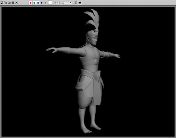Clear the rendered image with X icon

(x=16, y=2)
